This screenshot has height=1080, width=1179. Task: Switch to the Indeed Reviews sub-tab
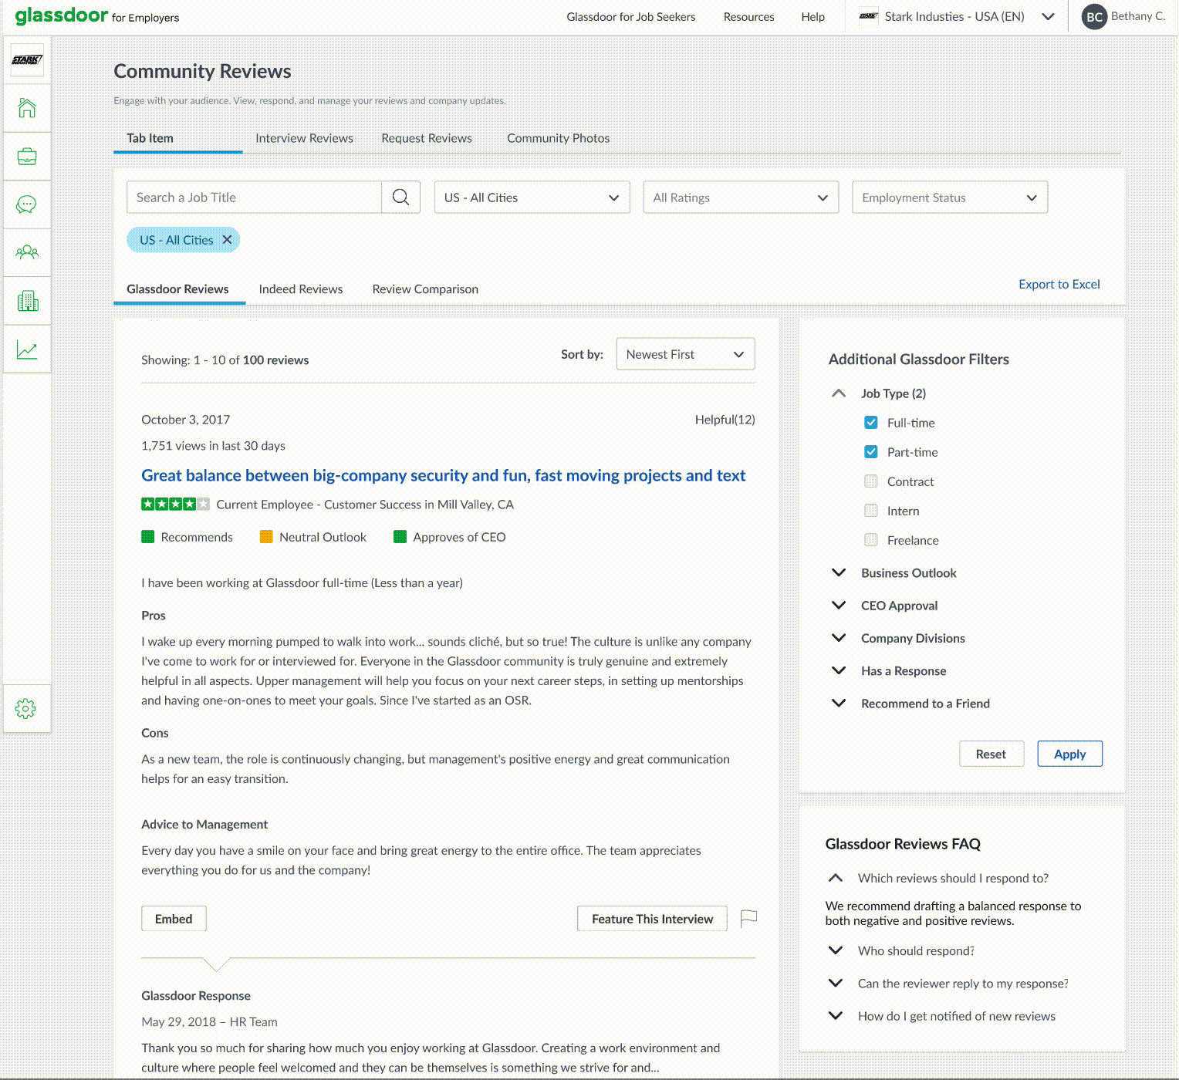[x=301, y=289]
